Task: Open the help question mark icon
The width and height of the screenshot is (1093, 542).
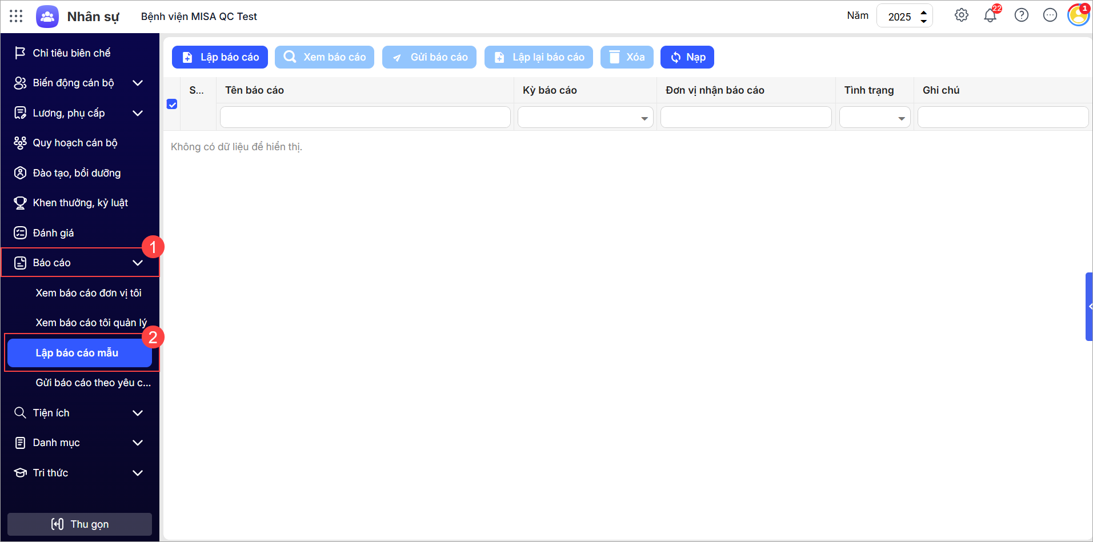Action: pyautogui.click(x=1022, y=15)
